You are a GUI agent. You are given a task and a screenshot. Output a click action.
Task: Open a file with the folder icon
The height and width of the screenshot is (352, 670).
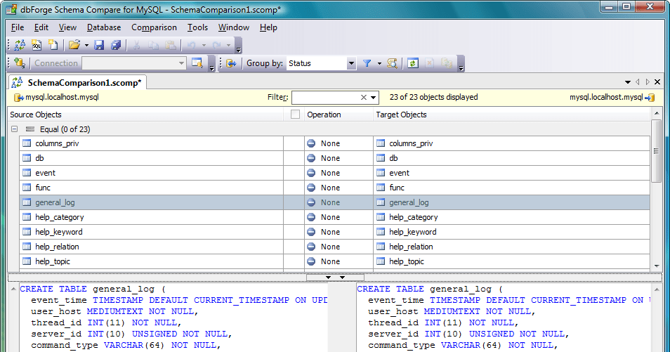[x=74, y=45]
